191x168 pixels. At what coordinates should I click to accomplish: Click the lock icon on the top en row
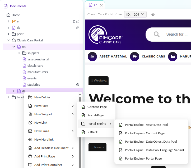pyautogui.click(x=78, y=21)
